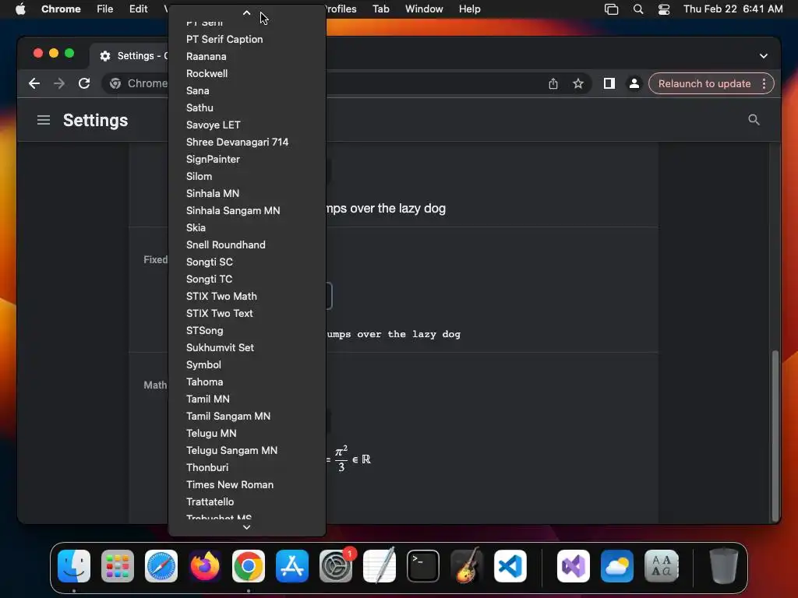
Task: Choose Raanana from the font list
Action: (247, 56)
